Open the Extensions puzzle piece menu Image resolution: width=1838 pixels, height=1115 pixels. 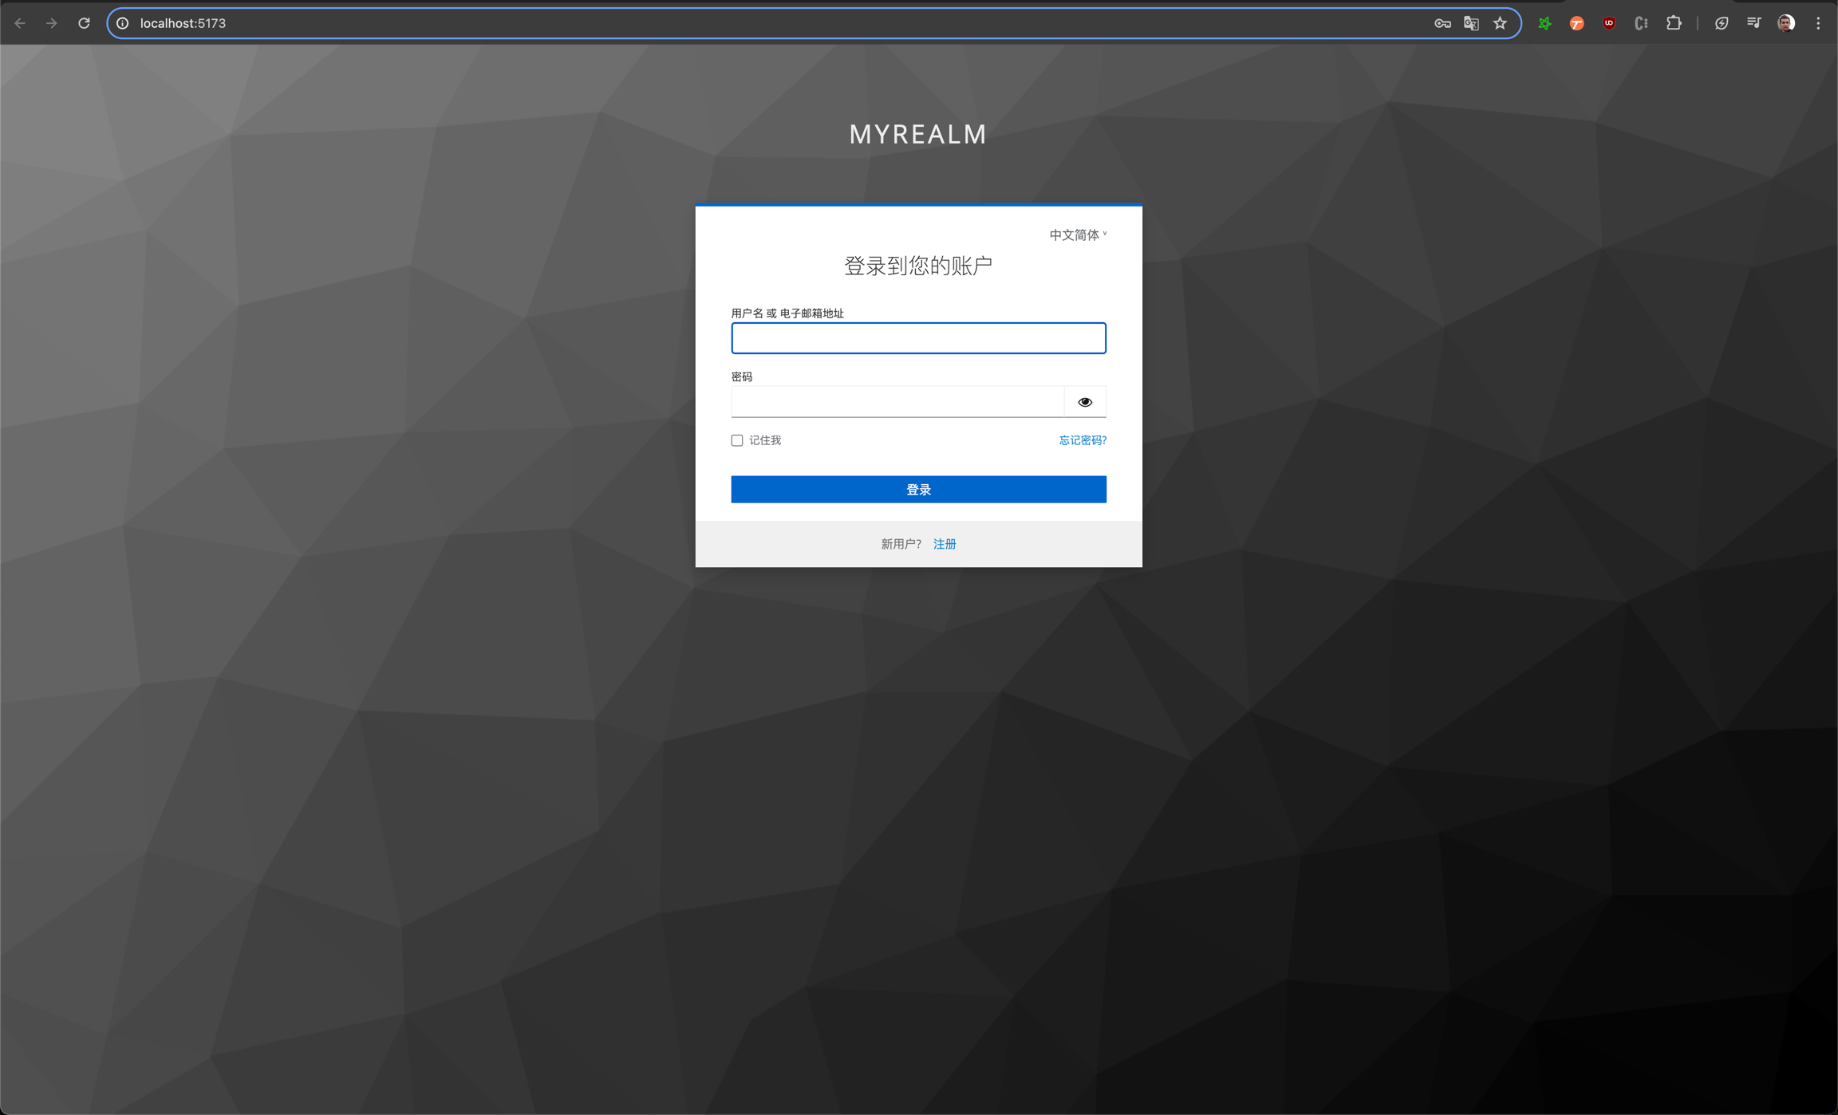(1674, 23)
